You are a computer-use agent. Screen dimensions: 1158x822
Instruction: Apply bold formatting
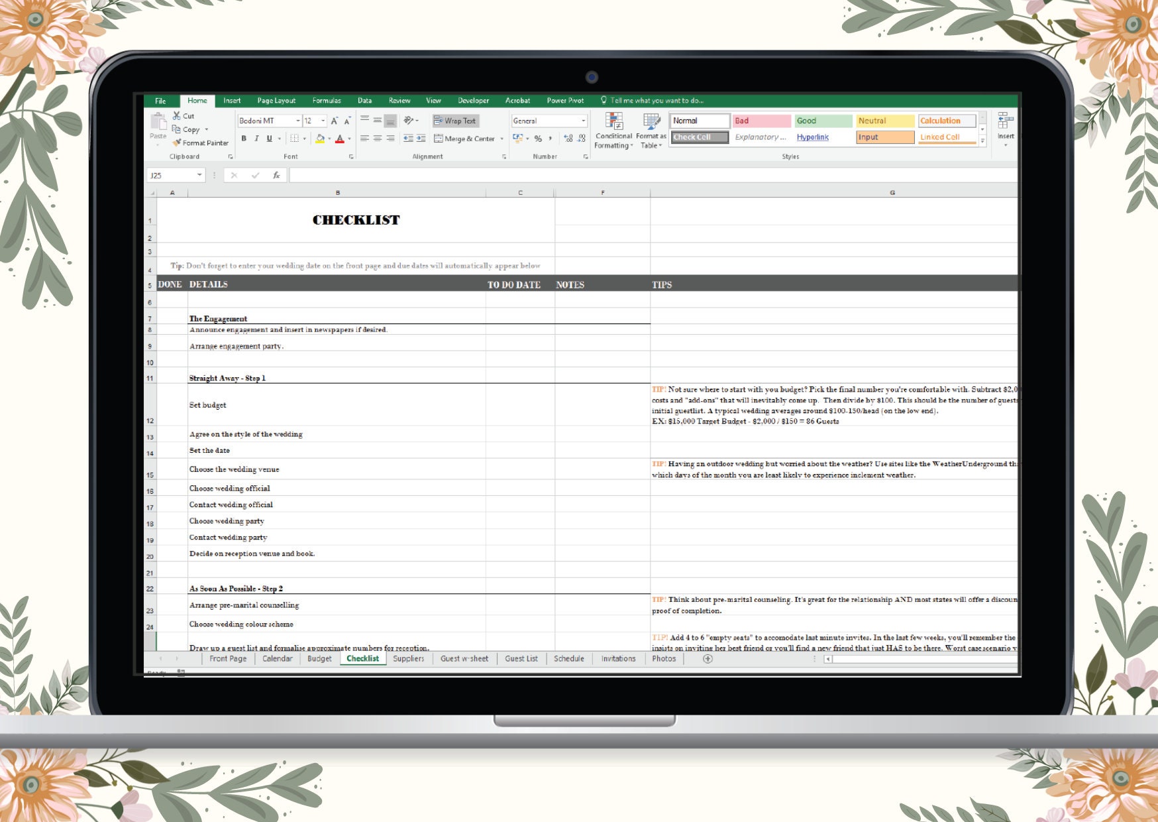pyautogui.click(x=243, y=139)
